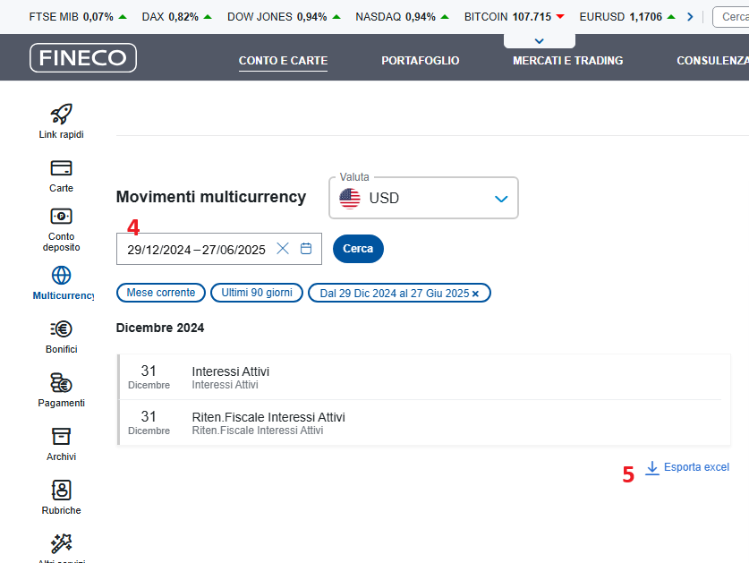Open Carte from the sidebar icon
The width and height of the screenshot is (749, 563).
click(x=61, y=168)
